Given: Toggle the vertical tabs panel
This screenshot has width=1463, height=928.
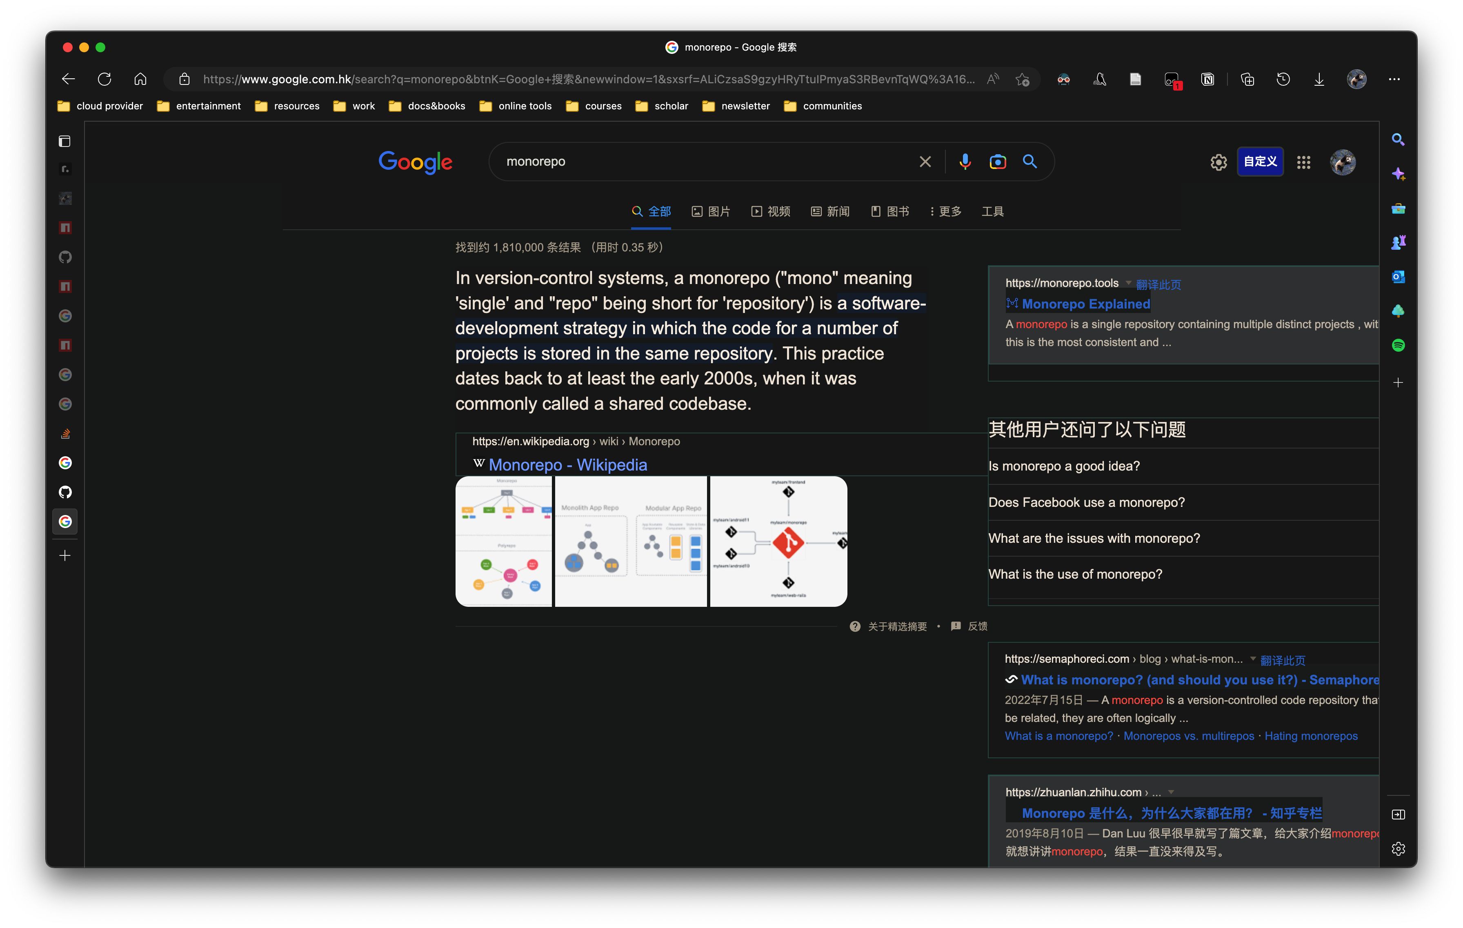Looking at the screenshot, I should [64, 141].
